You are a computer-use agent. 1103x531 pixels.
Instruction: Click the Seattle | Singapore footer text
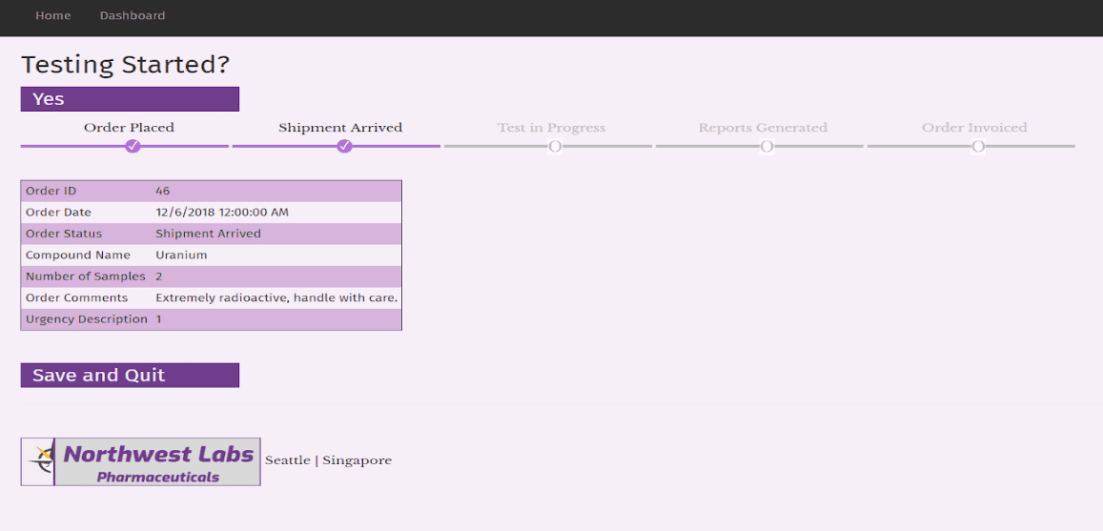point(328,460)
